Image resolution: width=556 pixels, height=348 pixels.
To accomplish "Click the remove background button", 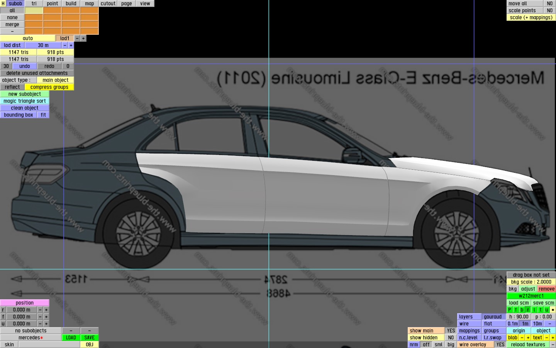I will click(547, 289).
